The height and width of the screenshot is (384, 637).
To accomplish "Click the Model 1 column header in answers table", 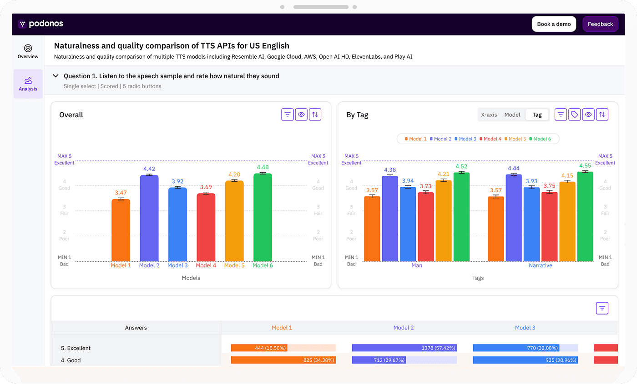I will click(282, 328).
